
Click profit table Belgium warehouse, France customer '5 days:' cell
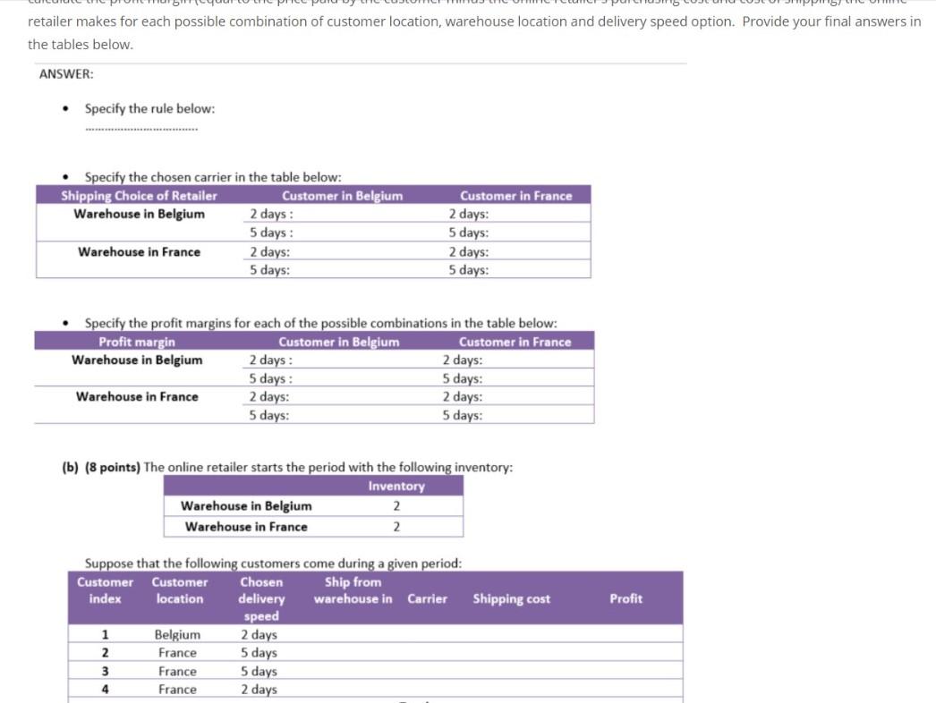[515, 377]
